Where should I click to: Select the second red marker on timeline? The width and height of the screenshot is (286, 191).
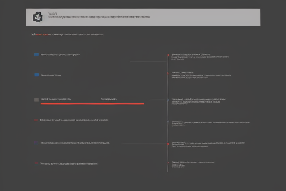(168, 73)
